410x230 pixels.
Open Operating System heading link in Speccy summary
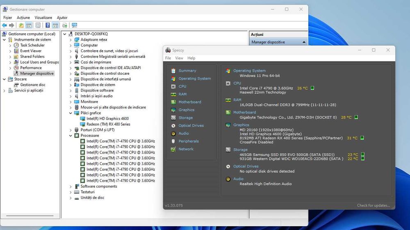249,71
